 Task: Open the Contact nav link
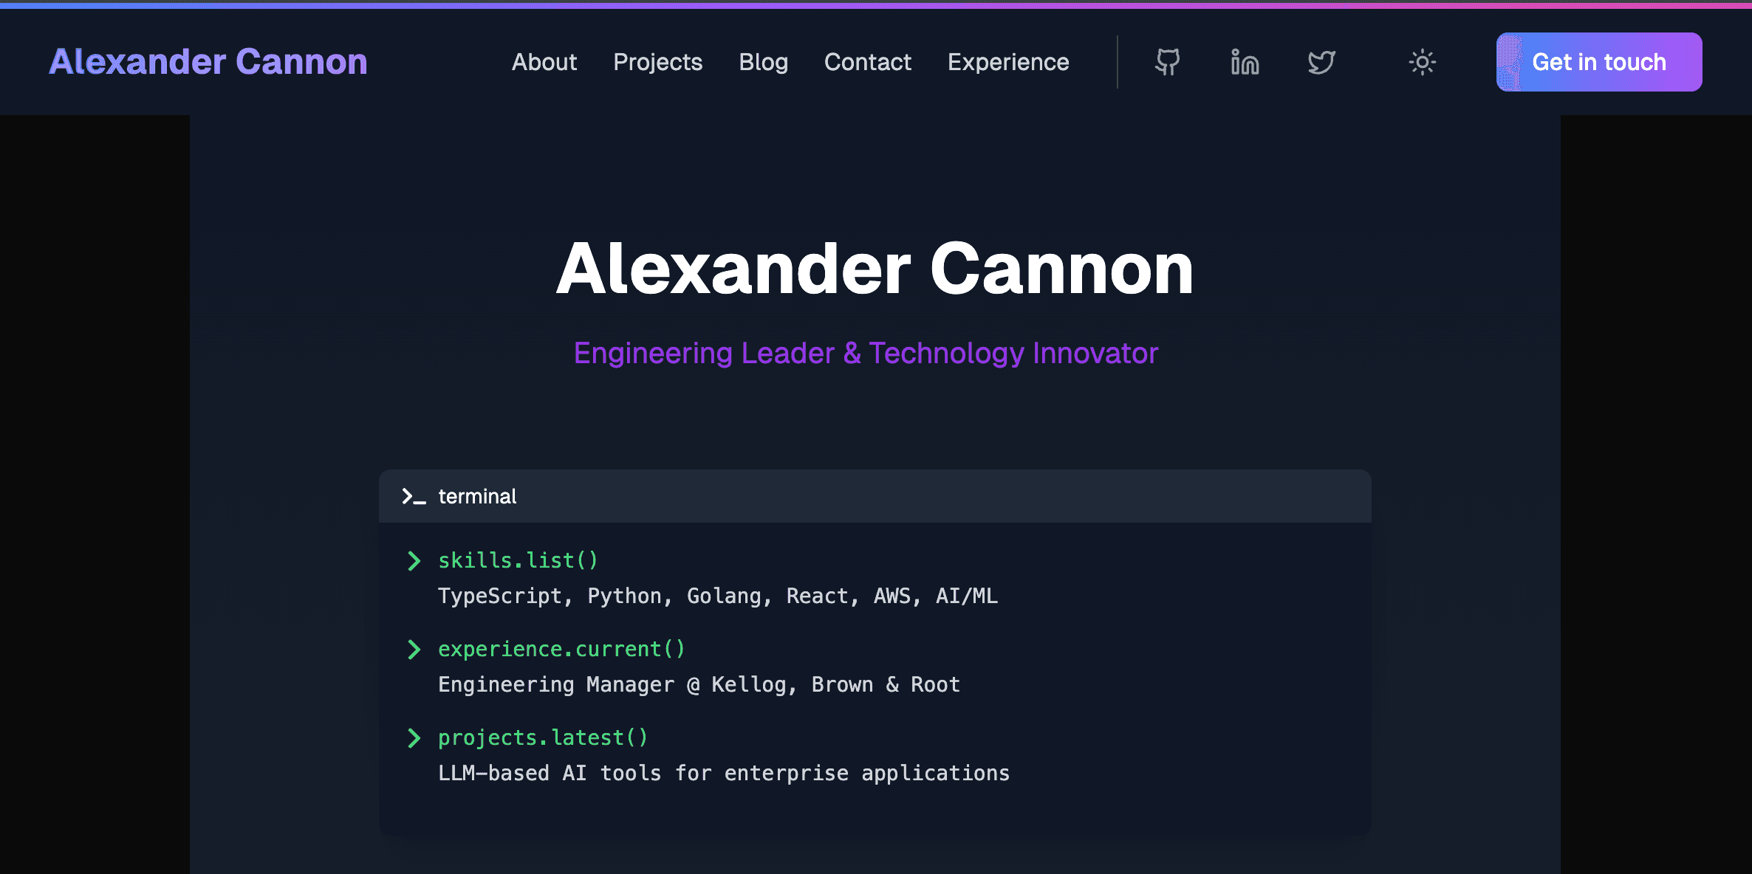point(868,62)
